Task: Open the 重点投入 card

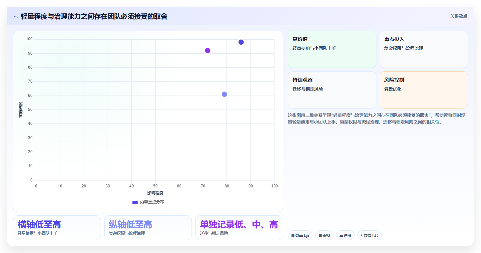Action: click(x=424, y=49)
